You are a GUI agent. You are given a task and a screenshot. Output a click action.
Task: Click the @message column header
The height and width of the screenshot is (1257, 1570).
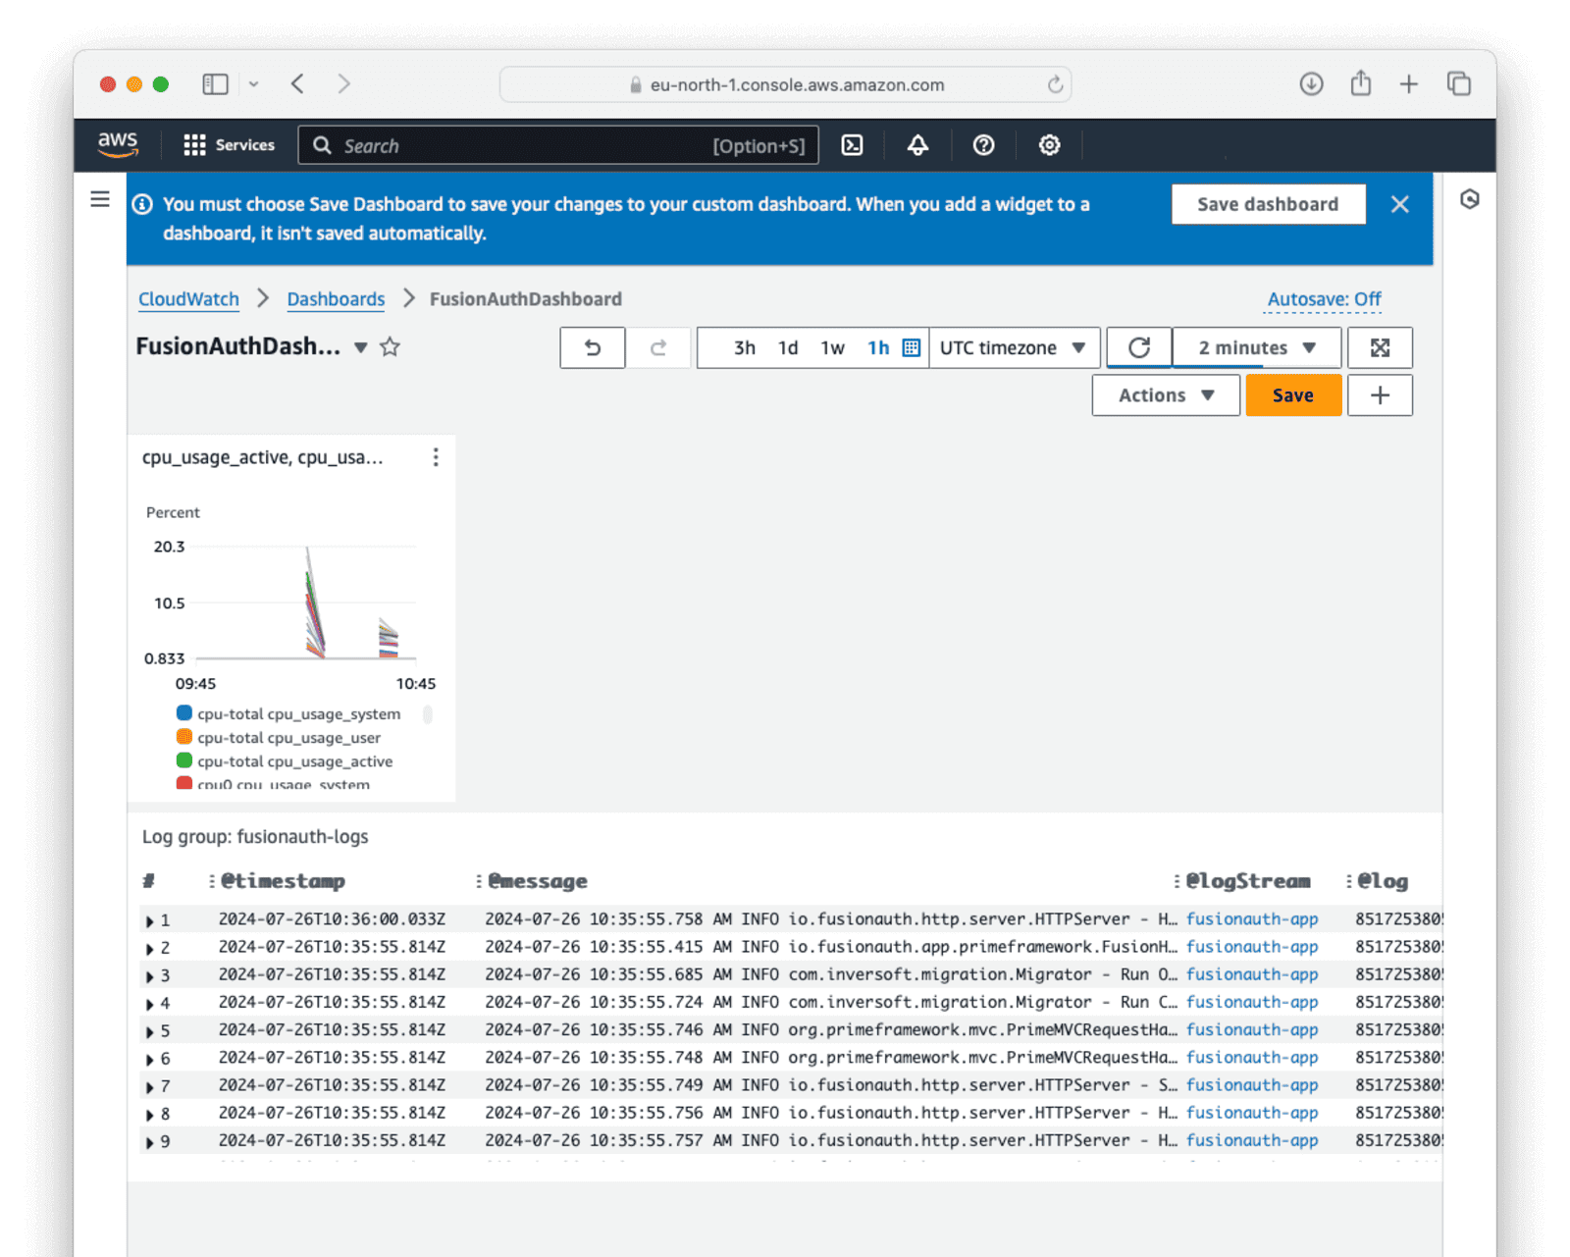[x=538, y=881]
